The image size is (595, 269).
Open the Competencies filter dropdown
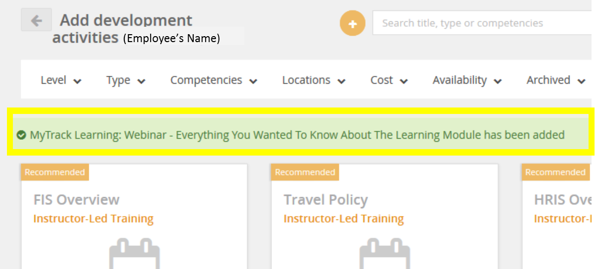coord(214,80)
